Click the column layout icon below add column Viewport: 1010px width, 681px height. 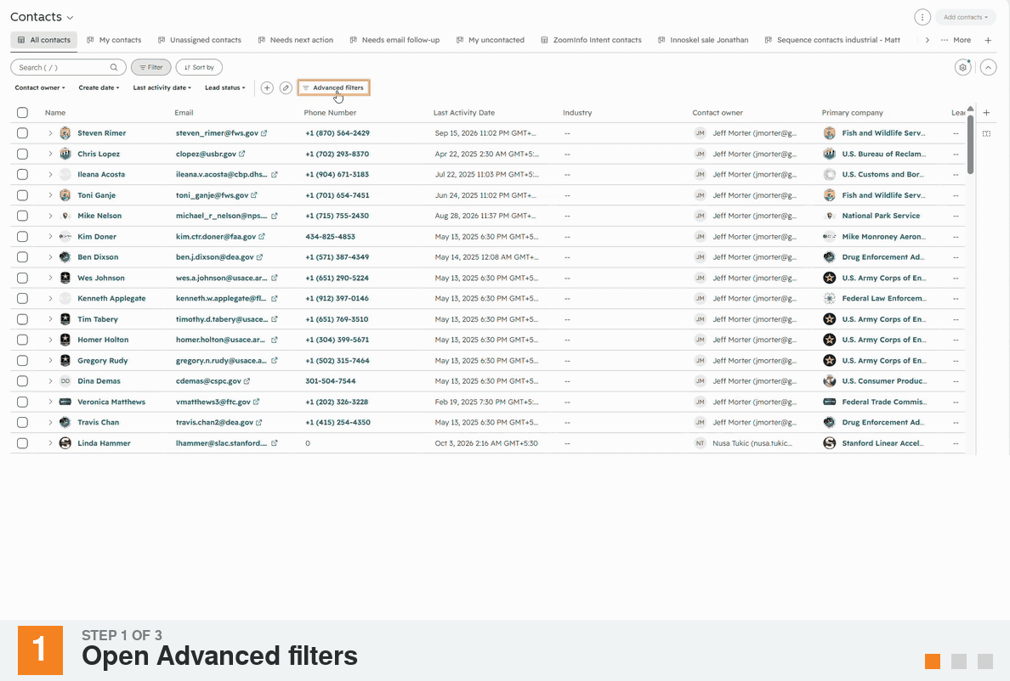pyautogui.click(x=986, y=134)
